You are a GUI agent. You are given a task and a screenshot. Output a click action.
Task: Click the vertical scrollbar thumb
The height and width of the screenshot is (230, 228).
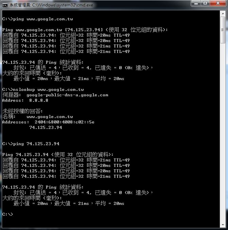point(223,30)
